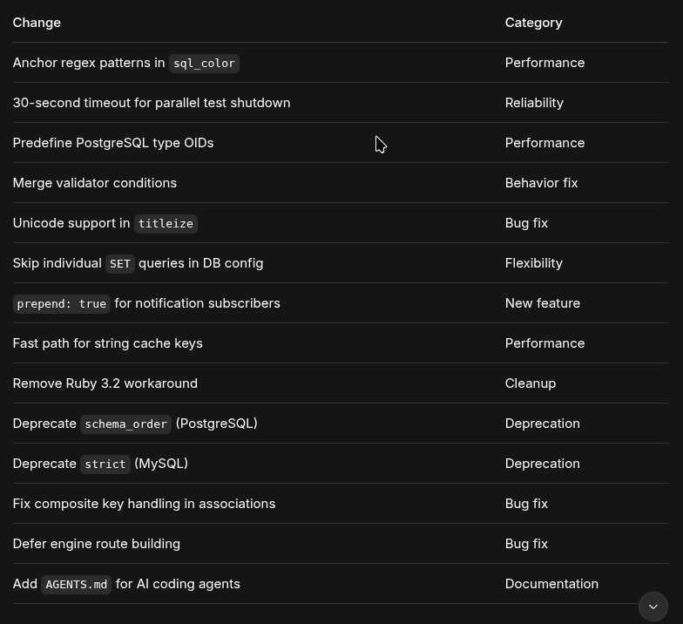Viewport: 683px width, 624px height.
Task: Click the schema_order code snippet
Action: pyautogui.click(x=126, y=424)
